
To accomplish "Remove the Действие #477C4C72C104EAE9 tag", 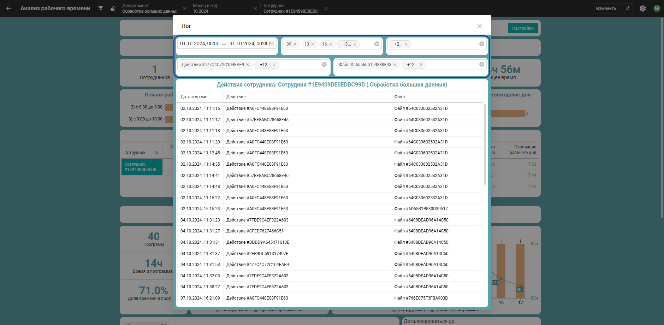I will pyautogui.click(x=248, y=65).
